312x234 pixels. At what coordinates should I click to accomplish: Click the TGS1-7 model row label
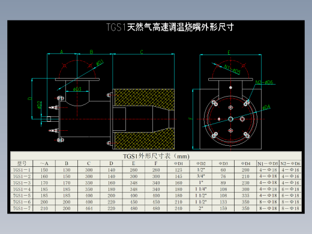22,208
